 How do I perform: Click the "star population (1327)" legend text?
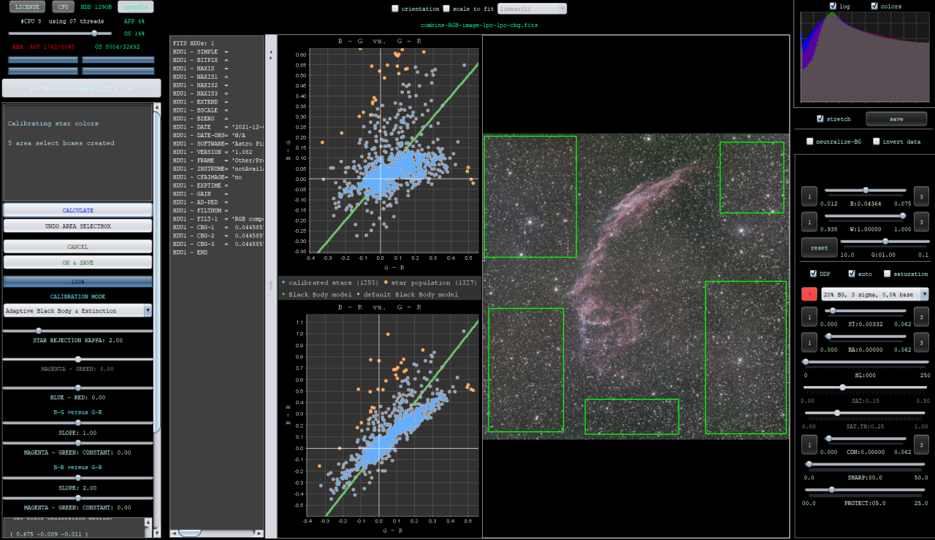(434, 282)
